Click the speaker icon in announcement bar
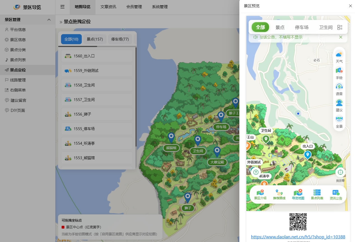Screen dimensions: 355x242 (255, 37)
